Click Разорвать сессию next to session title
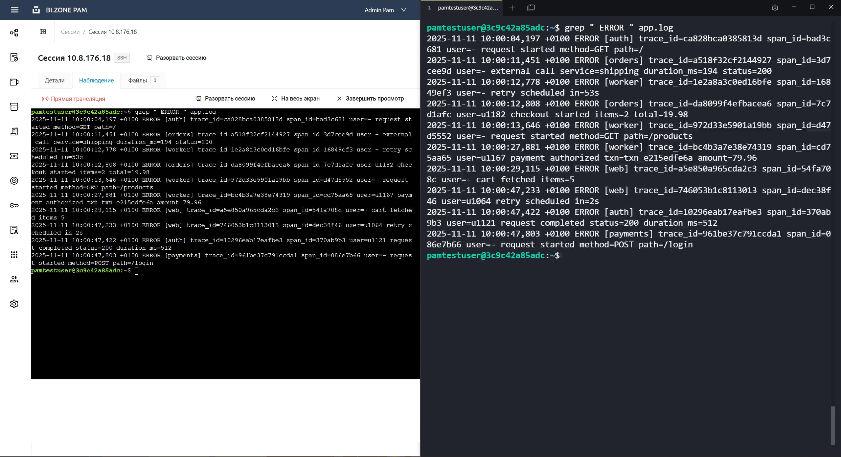The image size is (841, 457). 176,58
